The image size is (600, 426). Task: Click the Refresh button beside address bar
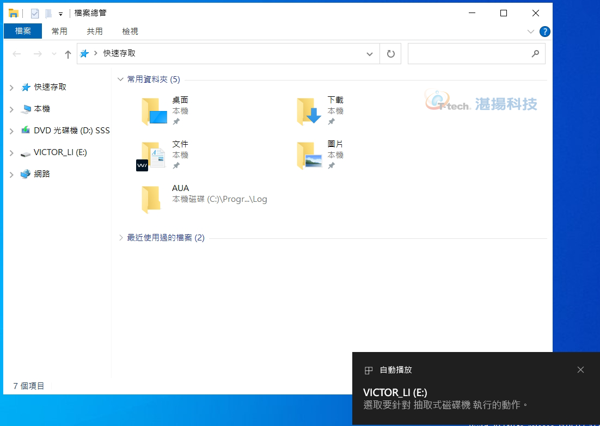[x=390, y=54]
